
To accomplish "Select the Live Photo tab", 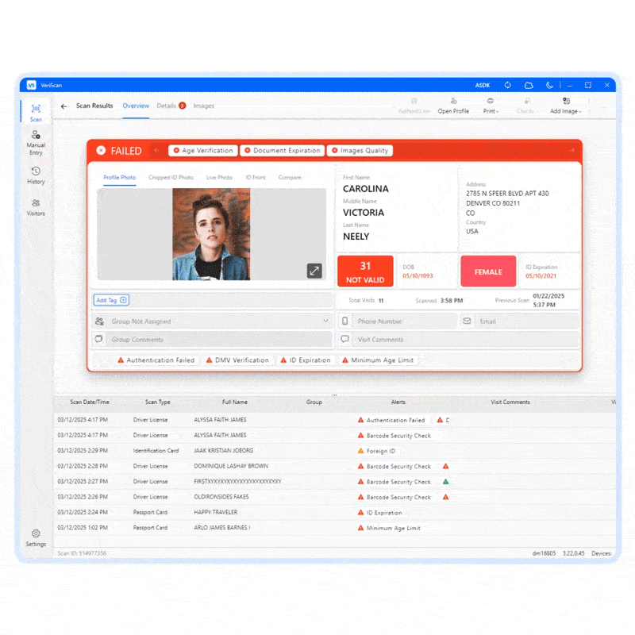I will [219, 177].
